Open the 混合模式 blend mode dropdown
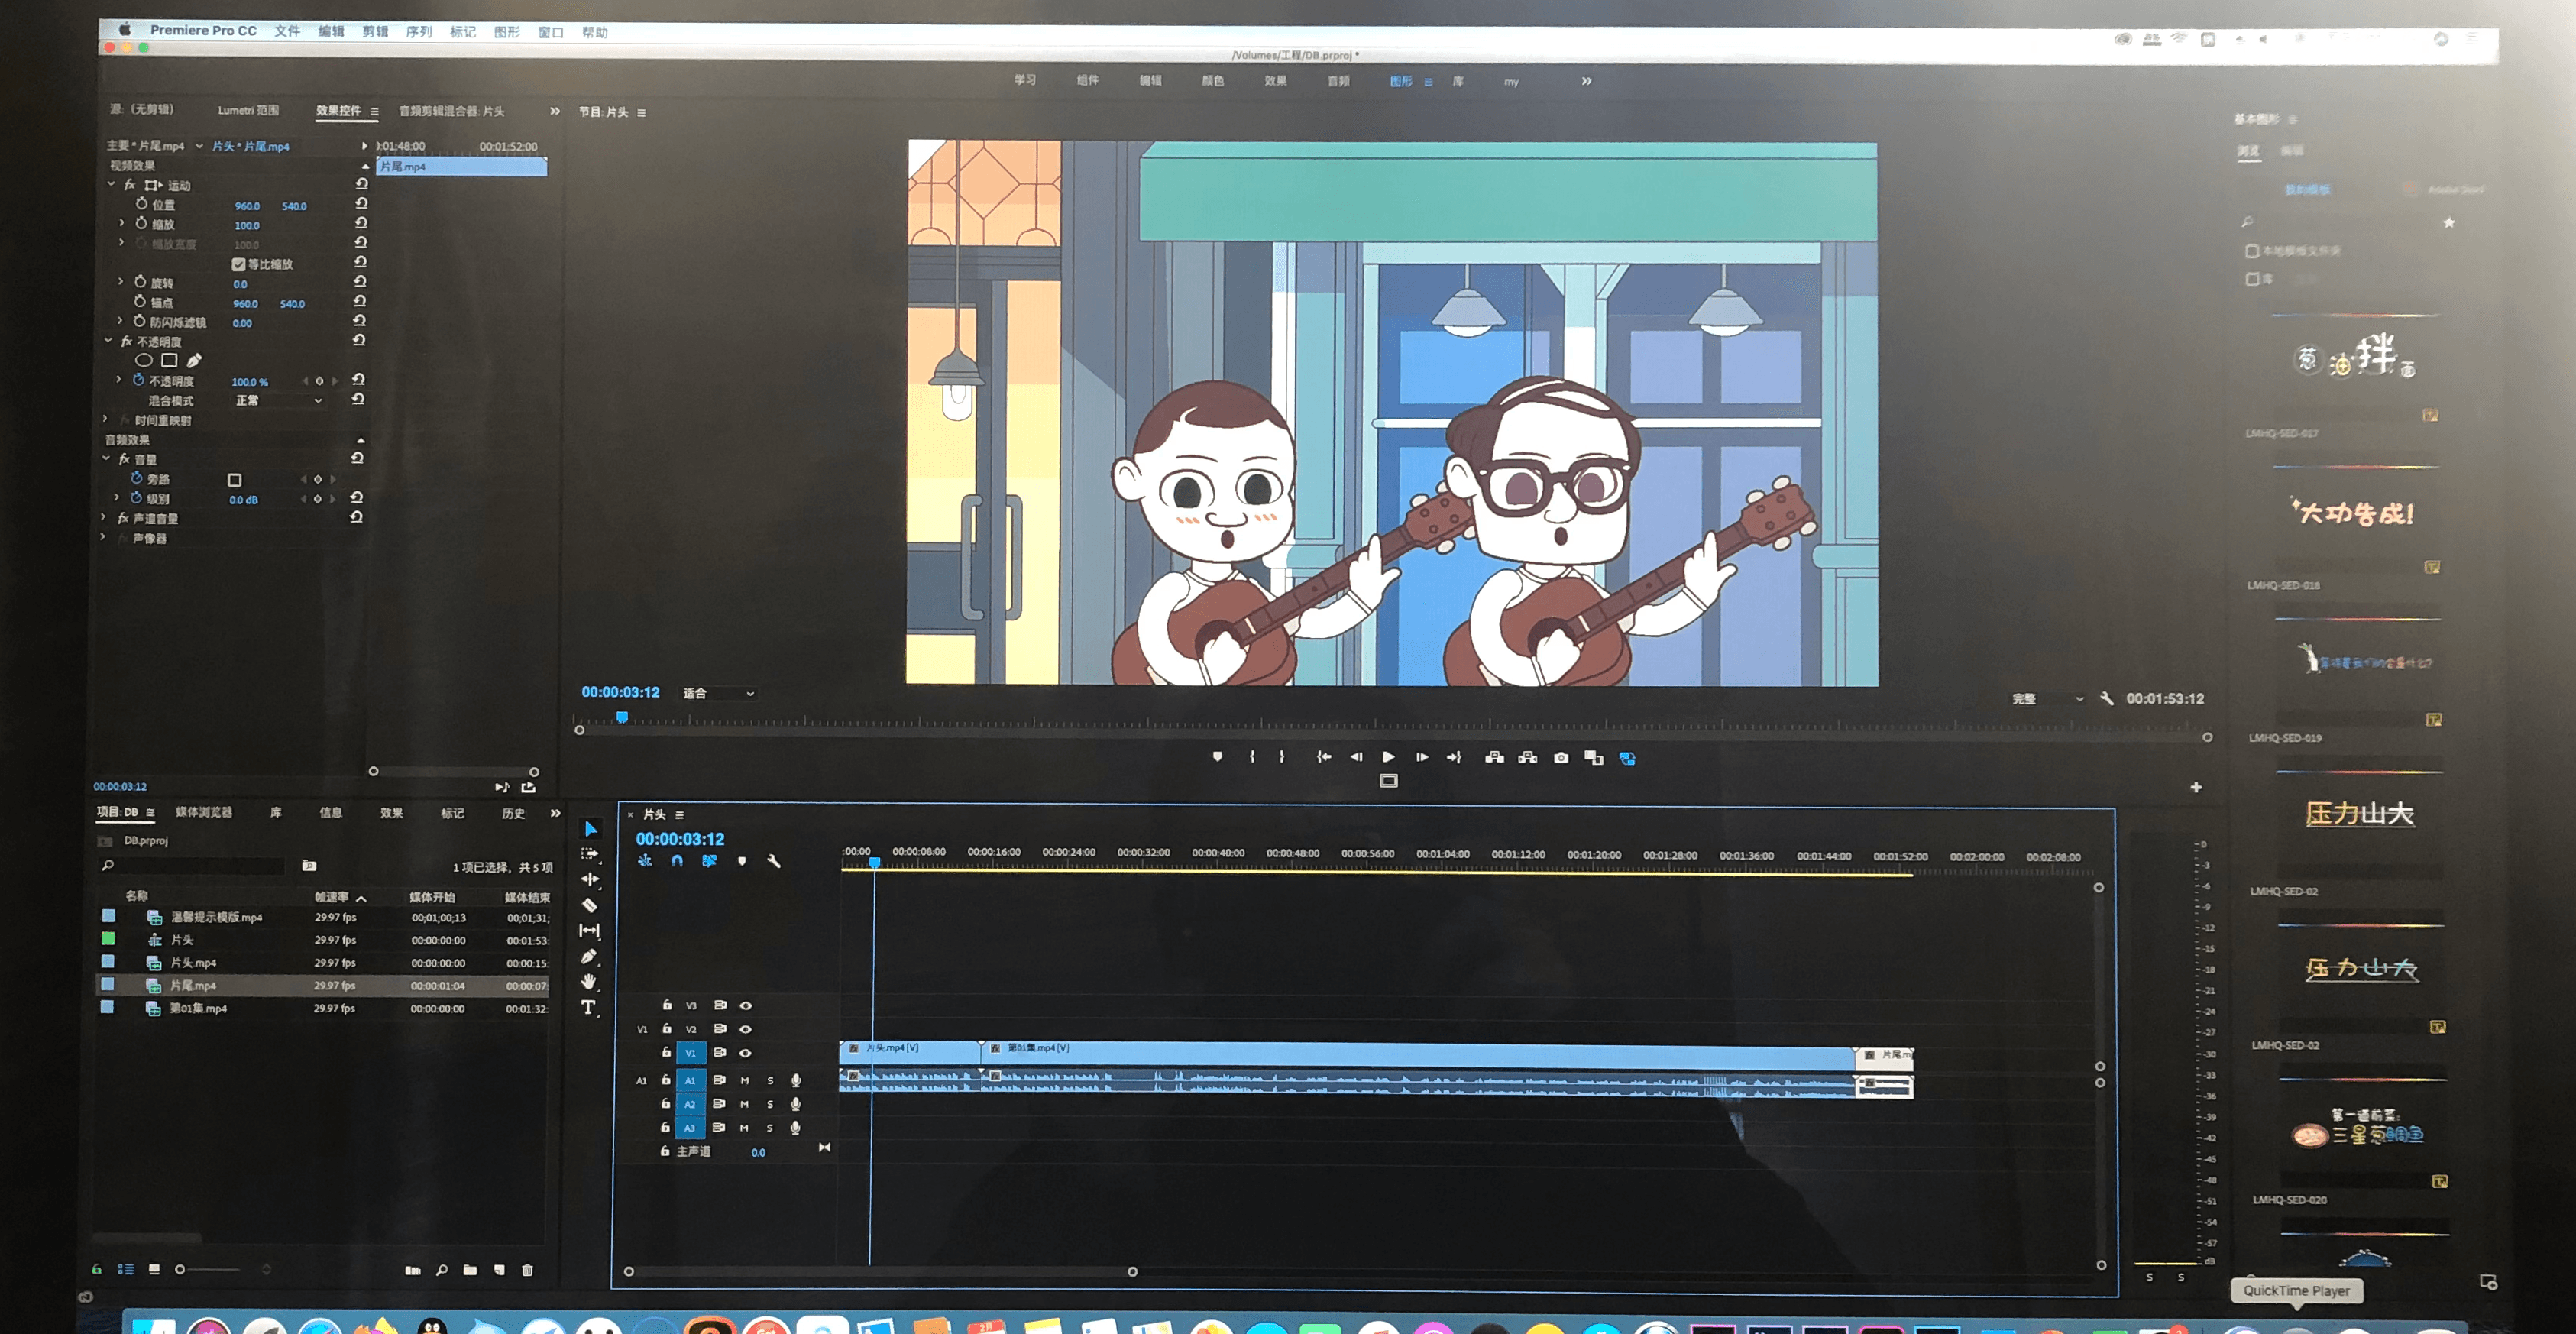The height and width of the screenshot is (1334, 2576). (x=279, y=400)
